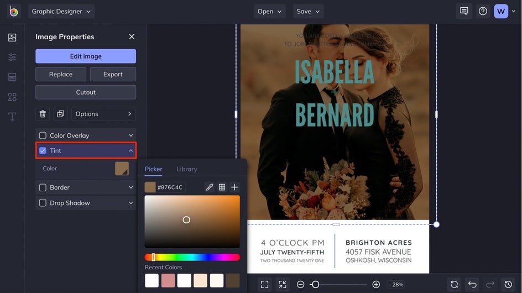522x293 pixels.
Task: Click the Cutout button
Action: click(x=86, y=92)
